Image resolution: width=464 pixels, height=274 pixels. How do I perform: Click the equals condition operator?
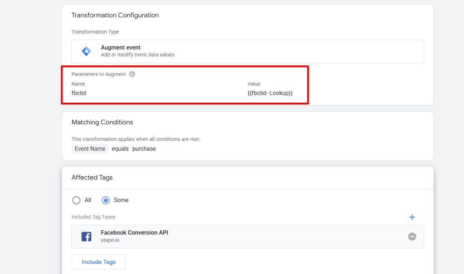pyautogui.click(x=121, y=149)
